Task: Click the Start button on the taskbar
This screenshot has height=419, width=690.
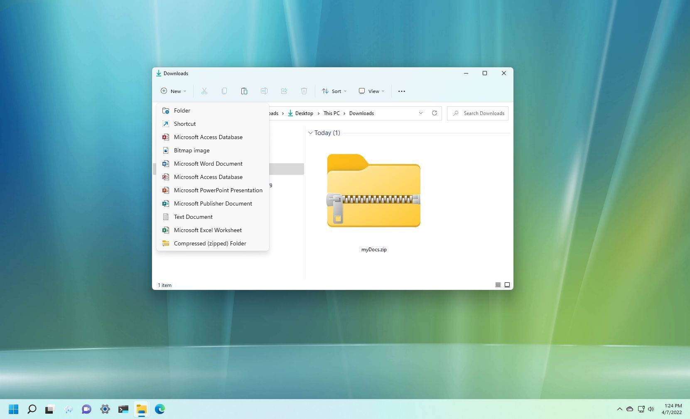Action: point(13,409)
